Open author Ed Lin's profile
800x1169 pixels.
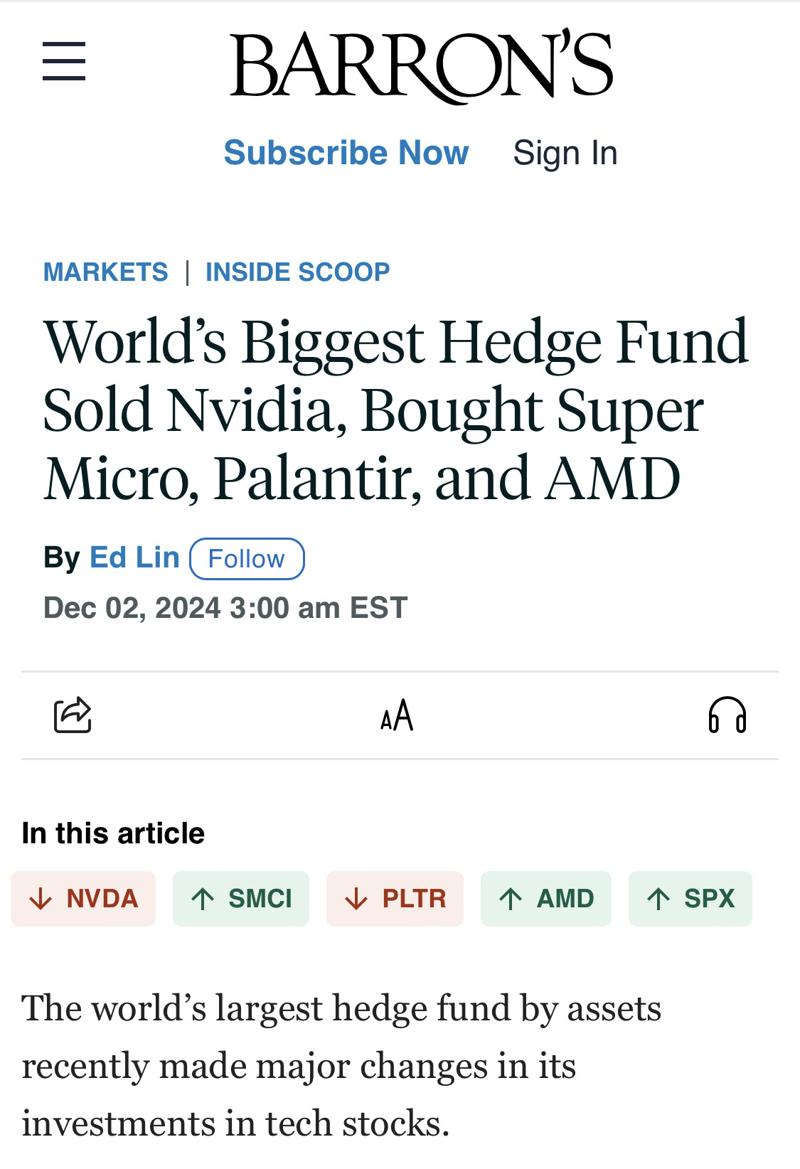click(134, 557)
